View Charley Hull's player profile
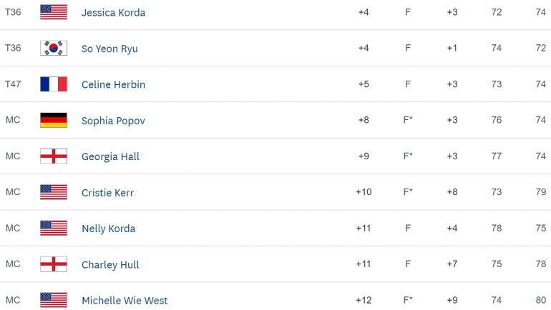 coord(110,265)
